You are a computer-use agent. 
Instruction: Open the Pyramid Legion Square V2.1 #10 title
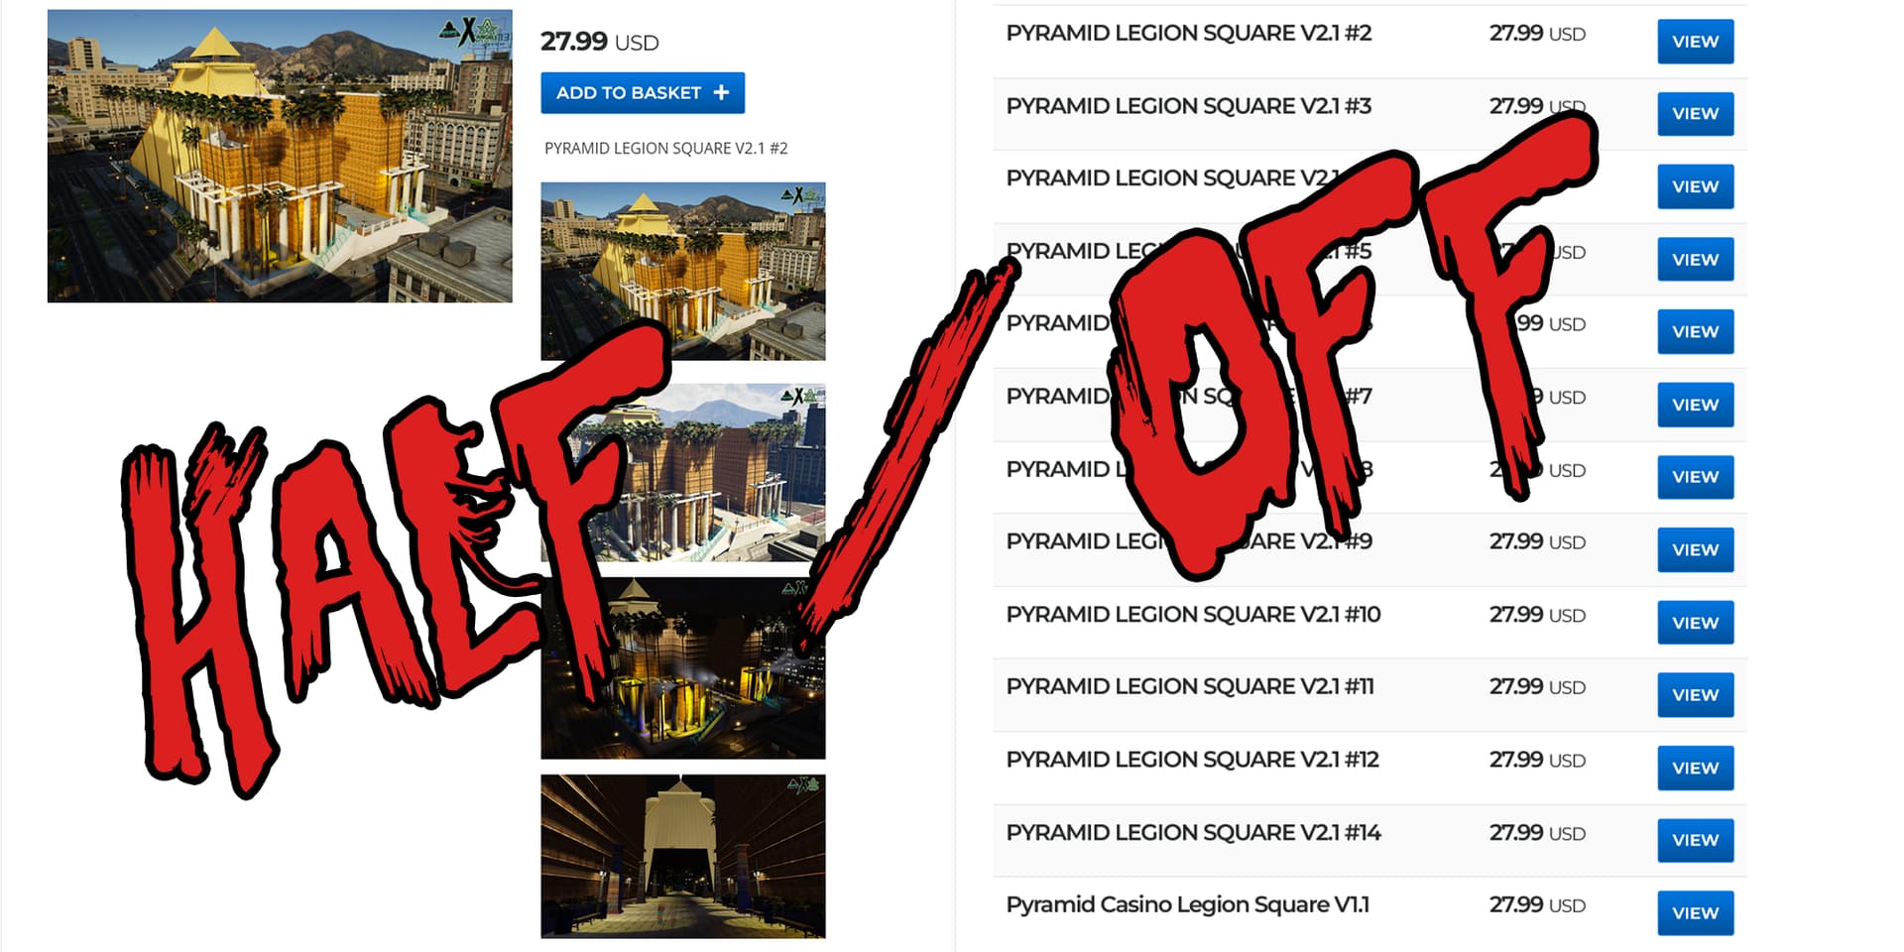click(x=1193, y=615)
